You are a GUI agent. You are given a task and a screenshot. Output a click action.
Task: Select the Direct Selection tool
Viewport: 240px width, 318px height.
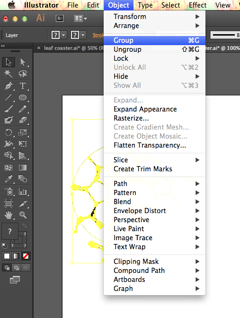click(x=23, y=62)
